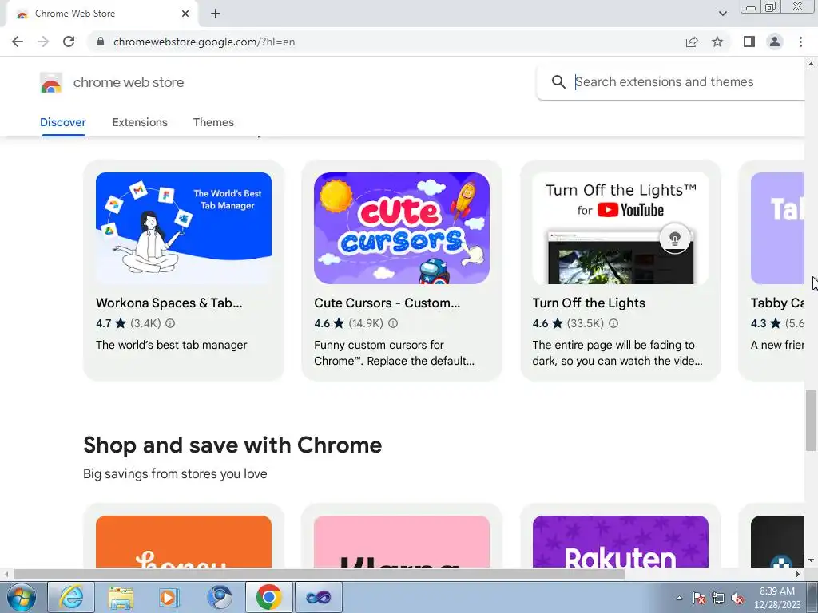The image size is (818, 613).
Task: Show rating info for Cute Cursors
Action: click(x=393, y=323)
